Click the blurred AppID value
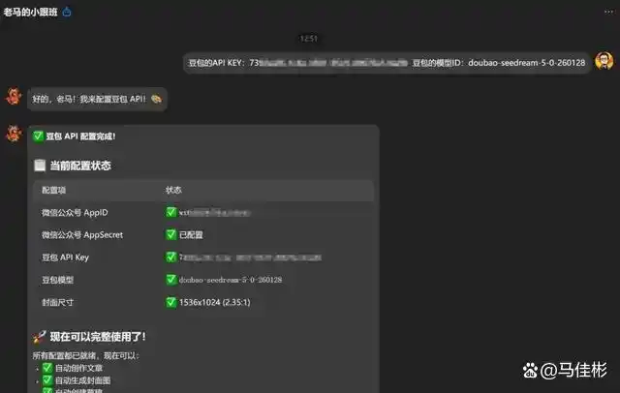Screen dimensions: 620x393 [214, 213]
